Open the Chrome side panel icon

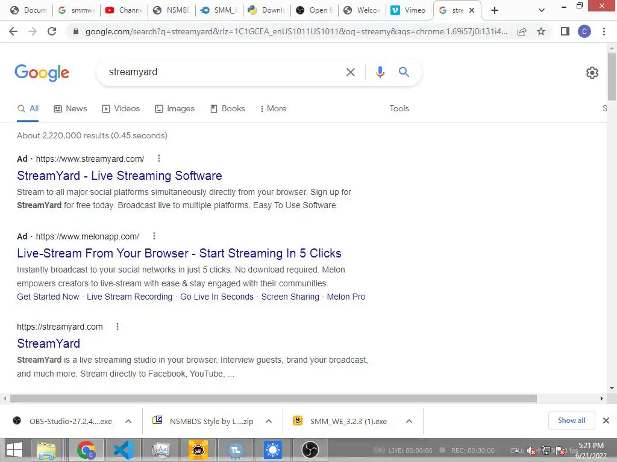pyautogui.click(x=565, y=31)
